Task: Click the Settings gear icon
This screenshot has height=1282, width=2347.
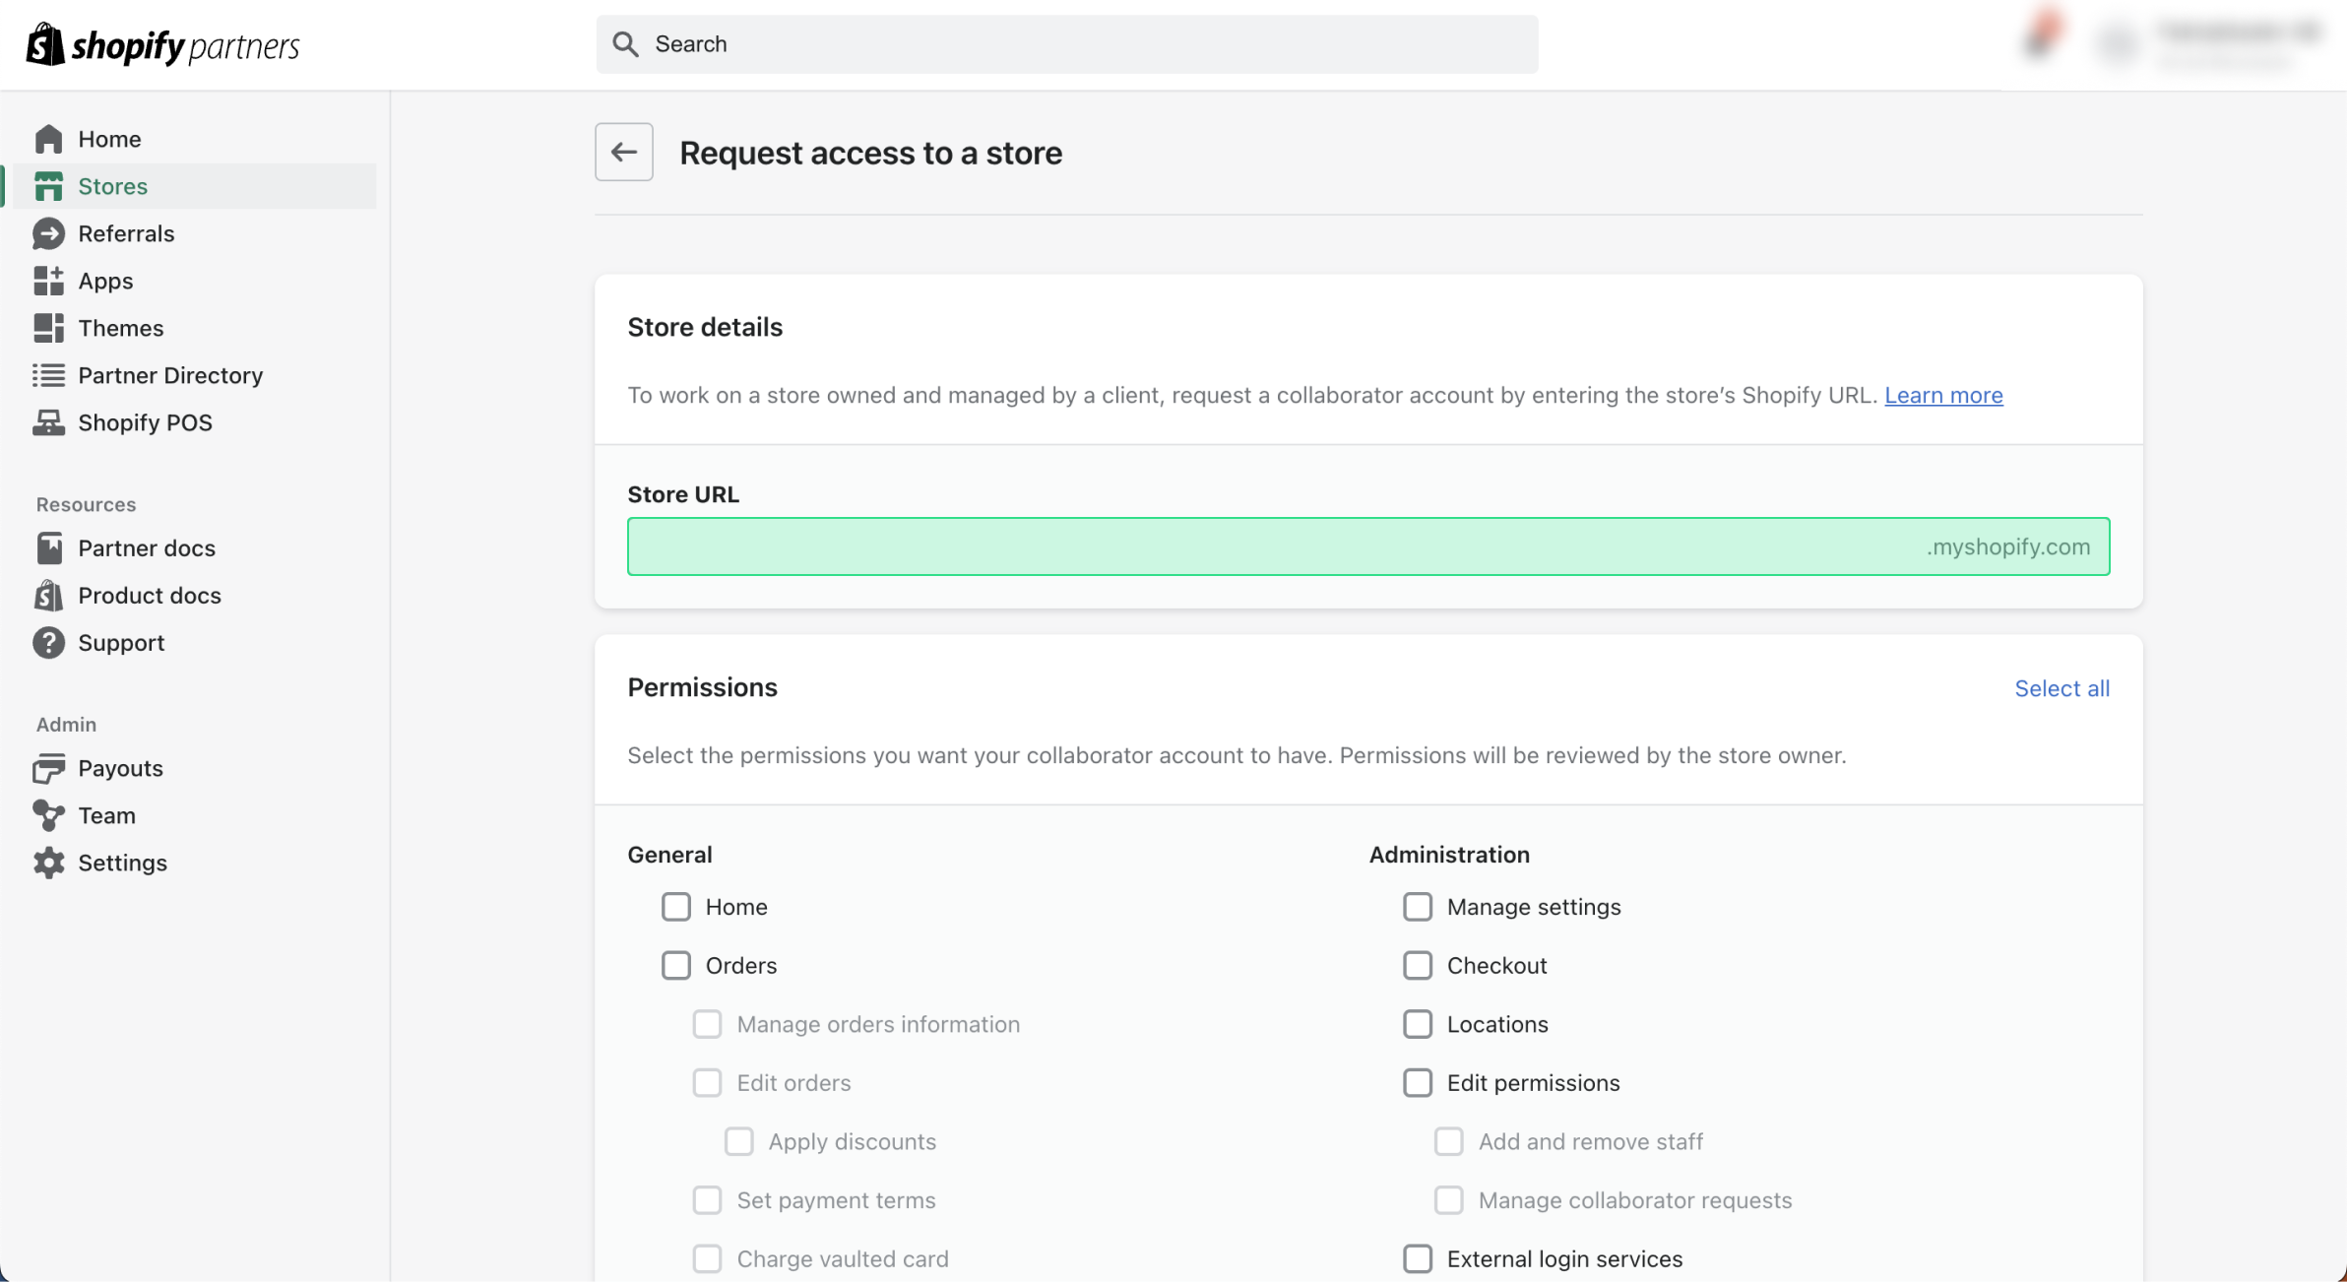Action: click(x=48, y=864)
